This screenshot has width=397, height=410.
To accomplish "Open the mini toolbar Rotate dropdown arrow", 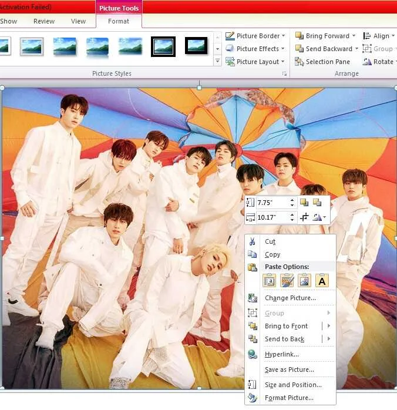I will (x=325, y=217).
